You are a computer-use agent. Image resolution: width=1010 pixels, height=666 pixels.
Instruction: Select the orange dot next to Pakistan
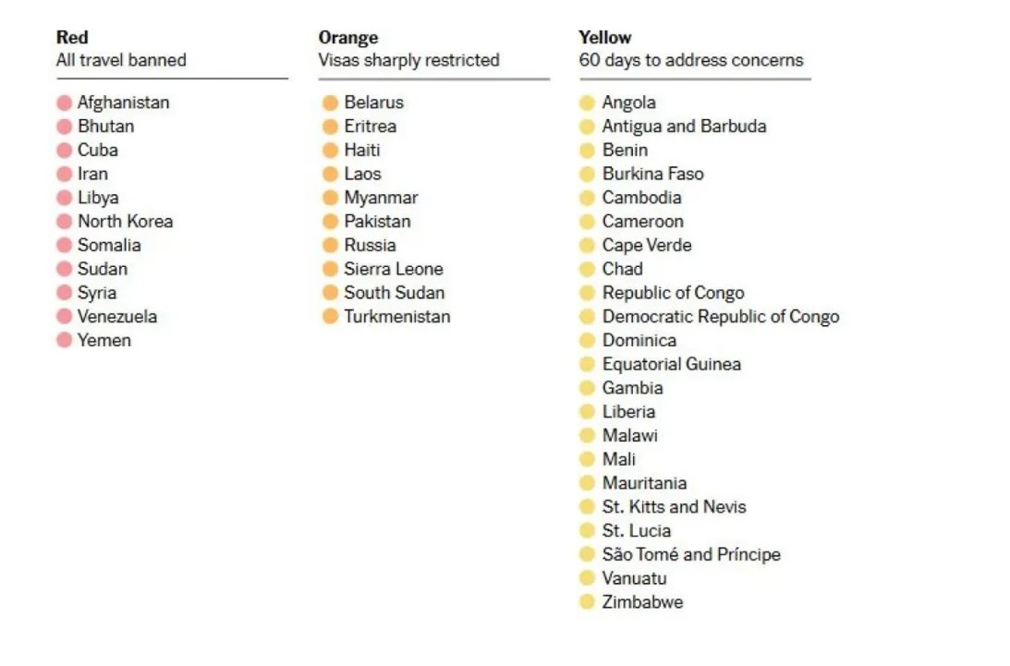(330, 222)
